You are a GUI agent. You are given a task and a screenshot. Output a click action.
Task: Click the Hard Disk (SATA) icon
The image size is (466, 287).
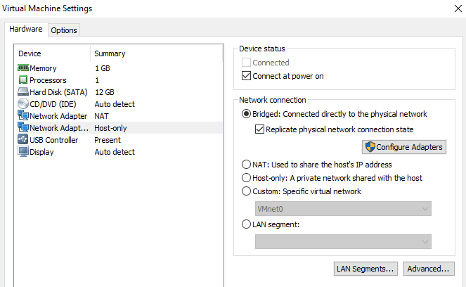coord(23,92)
